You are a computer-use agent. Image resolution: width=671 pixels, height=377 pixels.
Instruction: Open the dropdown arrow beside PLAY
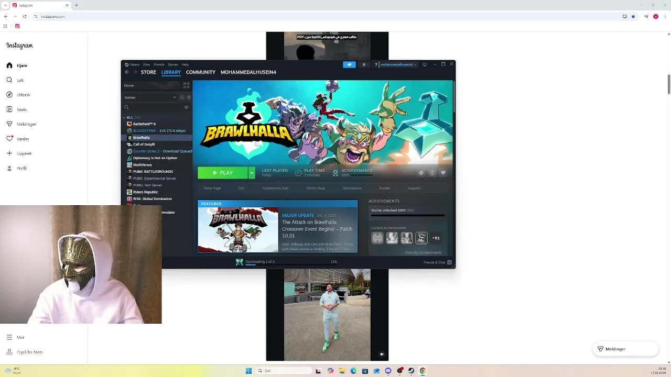click(252, 173)
